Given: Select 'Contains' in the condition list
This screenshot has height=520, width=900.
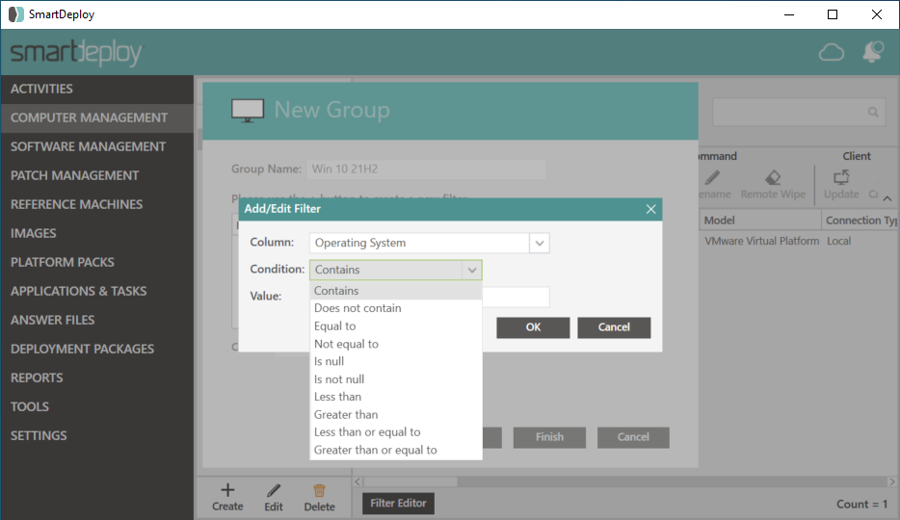Looking at the screenshot, I should point(395,291).
